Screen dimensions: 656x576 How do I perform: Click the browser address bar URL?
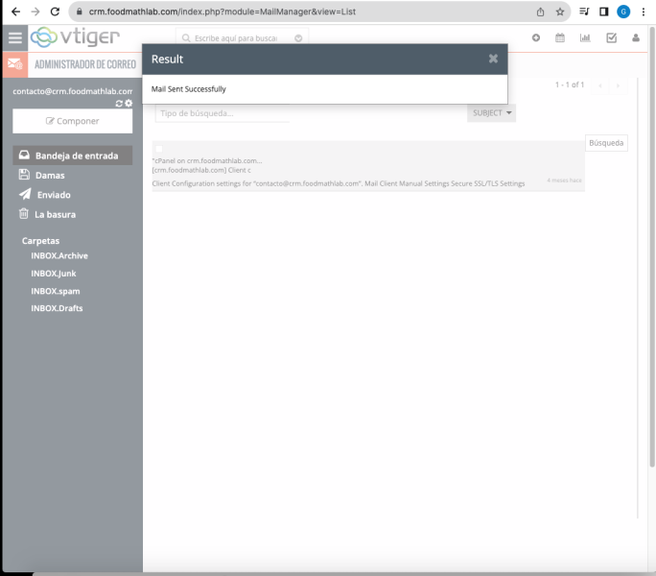[x=223, y=12]
